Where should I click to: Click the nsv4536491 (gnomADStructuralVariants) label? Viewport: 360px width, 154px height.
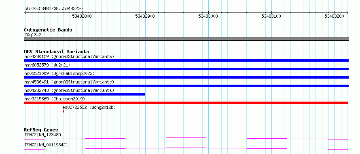pyautogui.click(x=69, y=82)
